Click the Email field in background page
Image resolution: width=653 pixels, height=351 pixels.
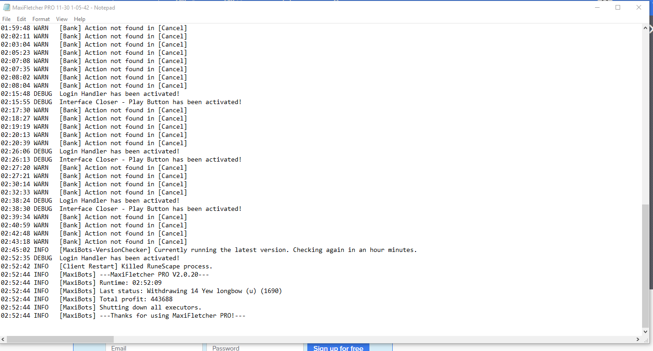[155, 348]
